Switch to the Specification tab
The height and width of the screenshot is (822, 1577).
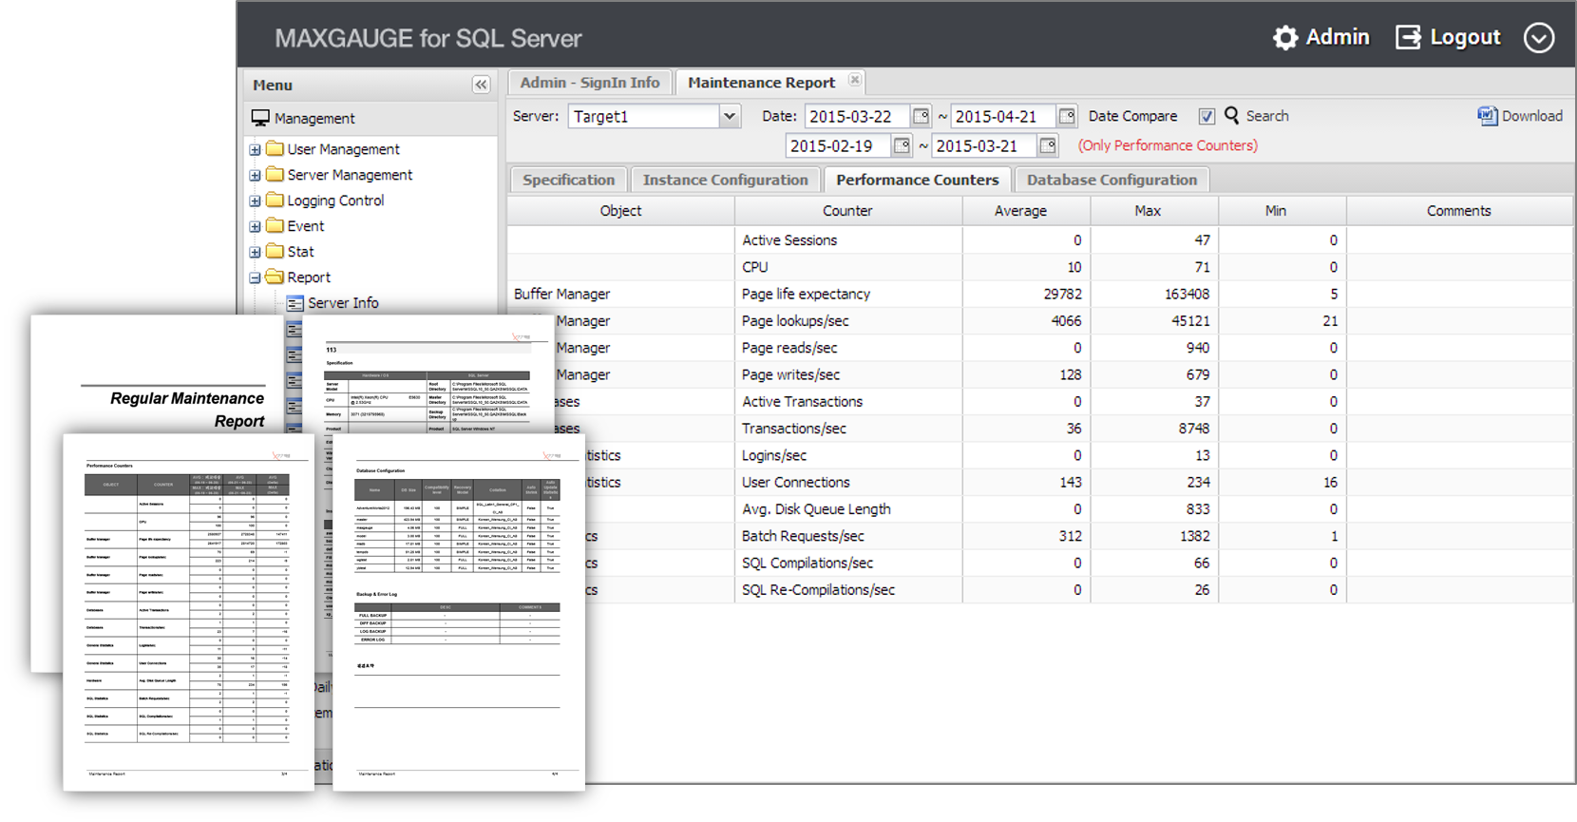568,180
